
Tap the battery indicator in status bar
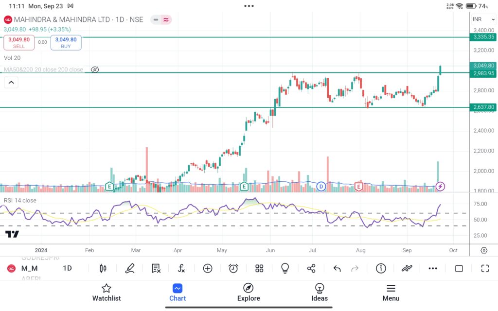471,6
